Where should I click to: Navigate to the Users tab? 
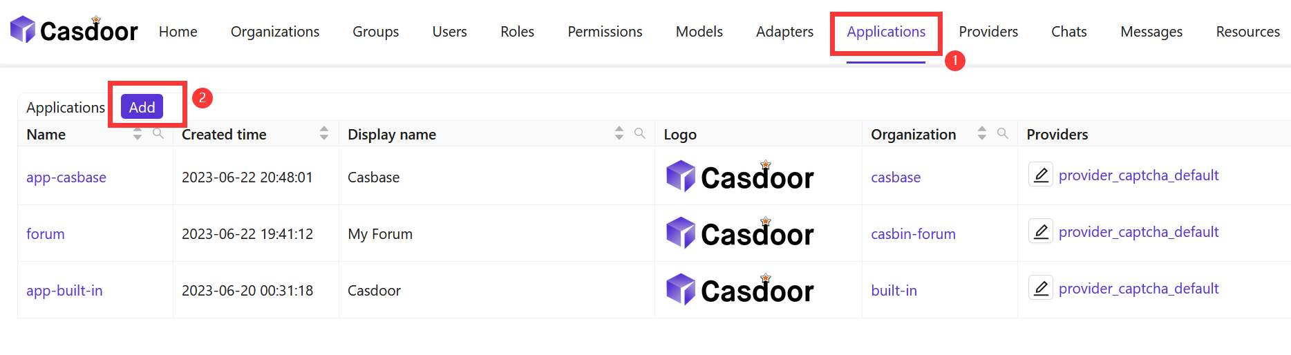[450, 32]
